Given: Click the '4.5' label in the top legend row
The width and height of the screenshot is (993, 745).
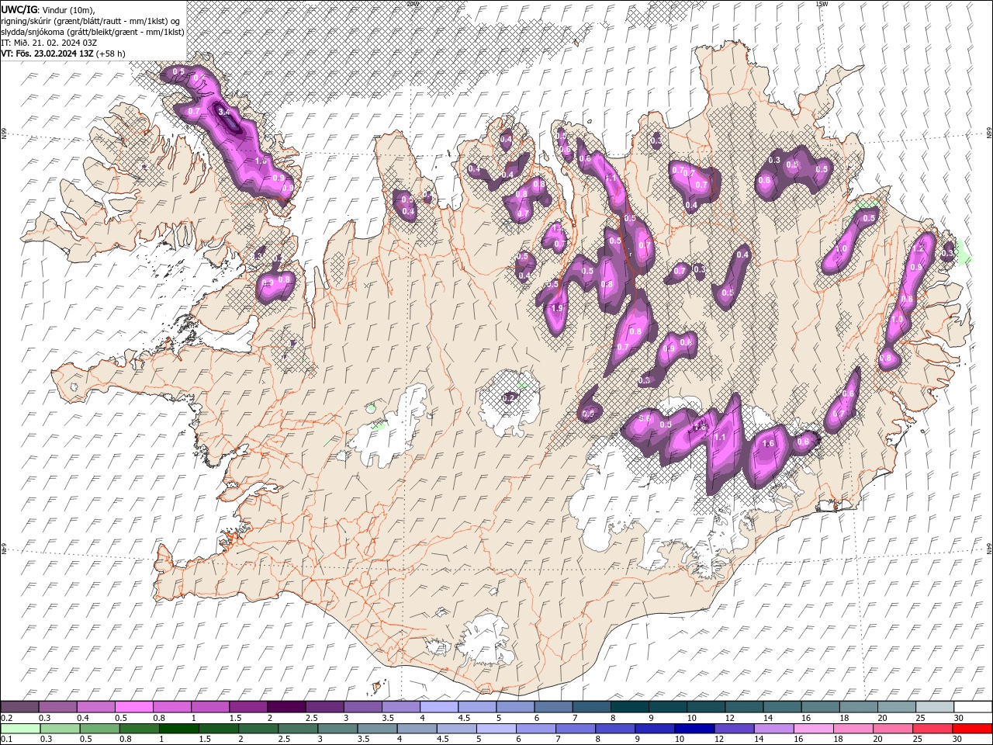Looking at the screenshot, I should pyautogui.click(x=464, y=718).
